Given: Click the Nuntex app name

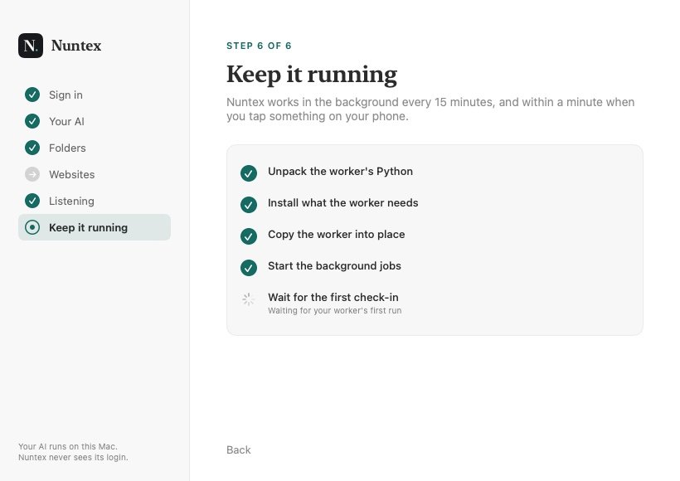Looking at the screenshot, I should [76, 46].
